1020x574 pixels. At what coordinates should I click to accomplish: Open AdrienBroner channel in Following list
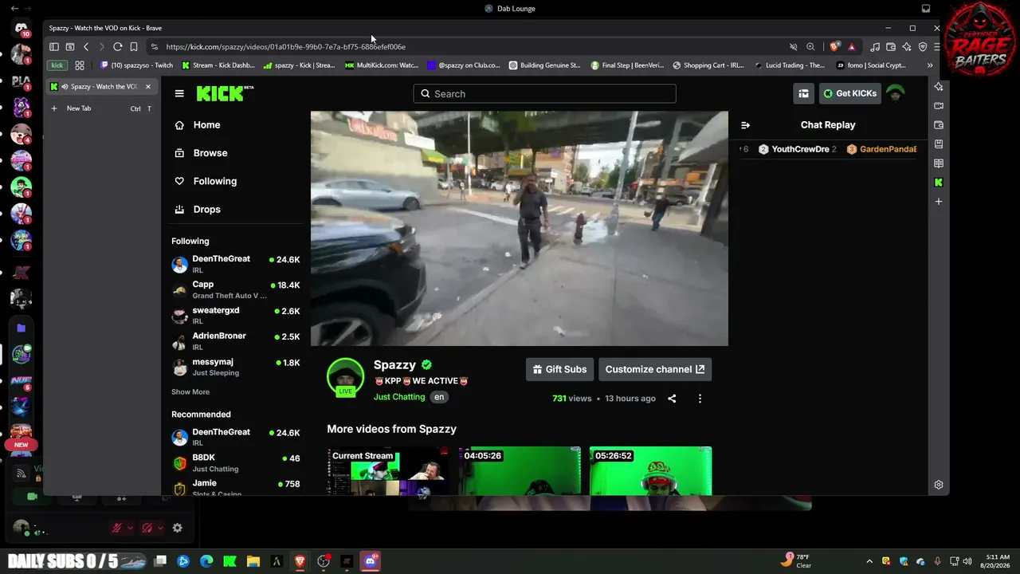[x=235, y=341]
